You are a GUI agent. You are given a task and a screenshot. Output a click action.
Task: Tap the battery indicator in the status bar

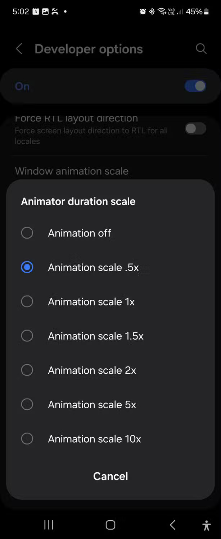click(x=207, y=11)
